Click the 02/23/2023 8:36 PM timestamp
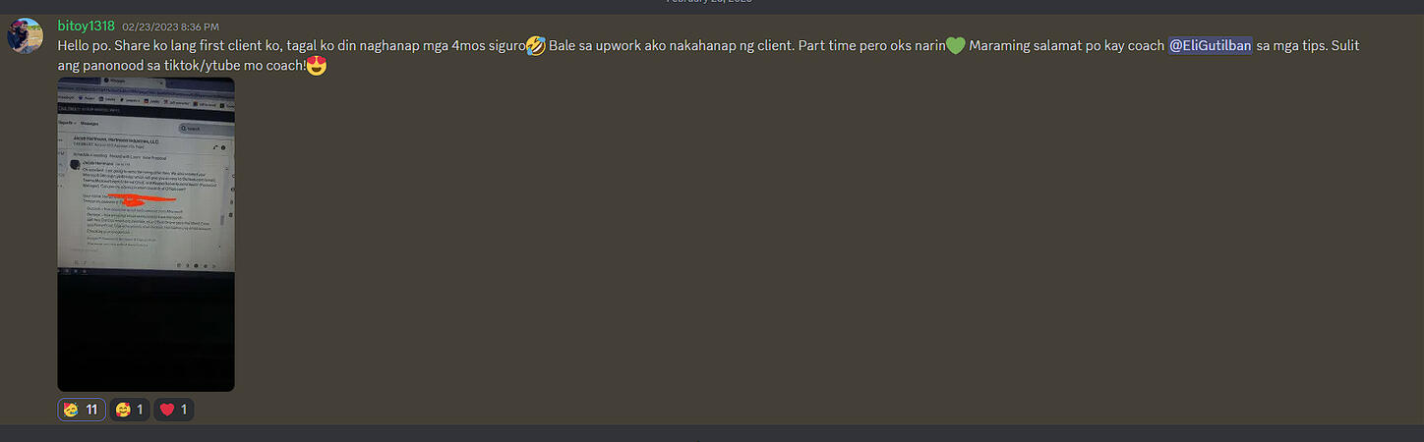Viewport: 1424px width, 442px height. 171,27
